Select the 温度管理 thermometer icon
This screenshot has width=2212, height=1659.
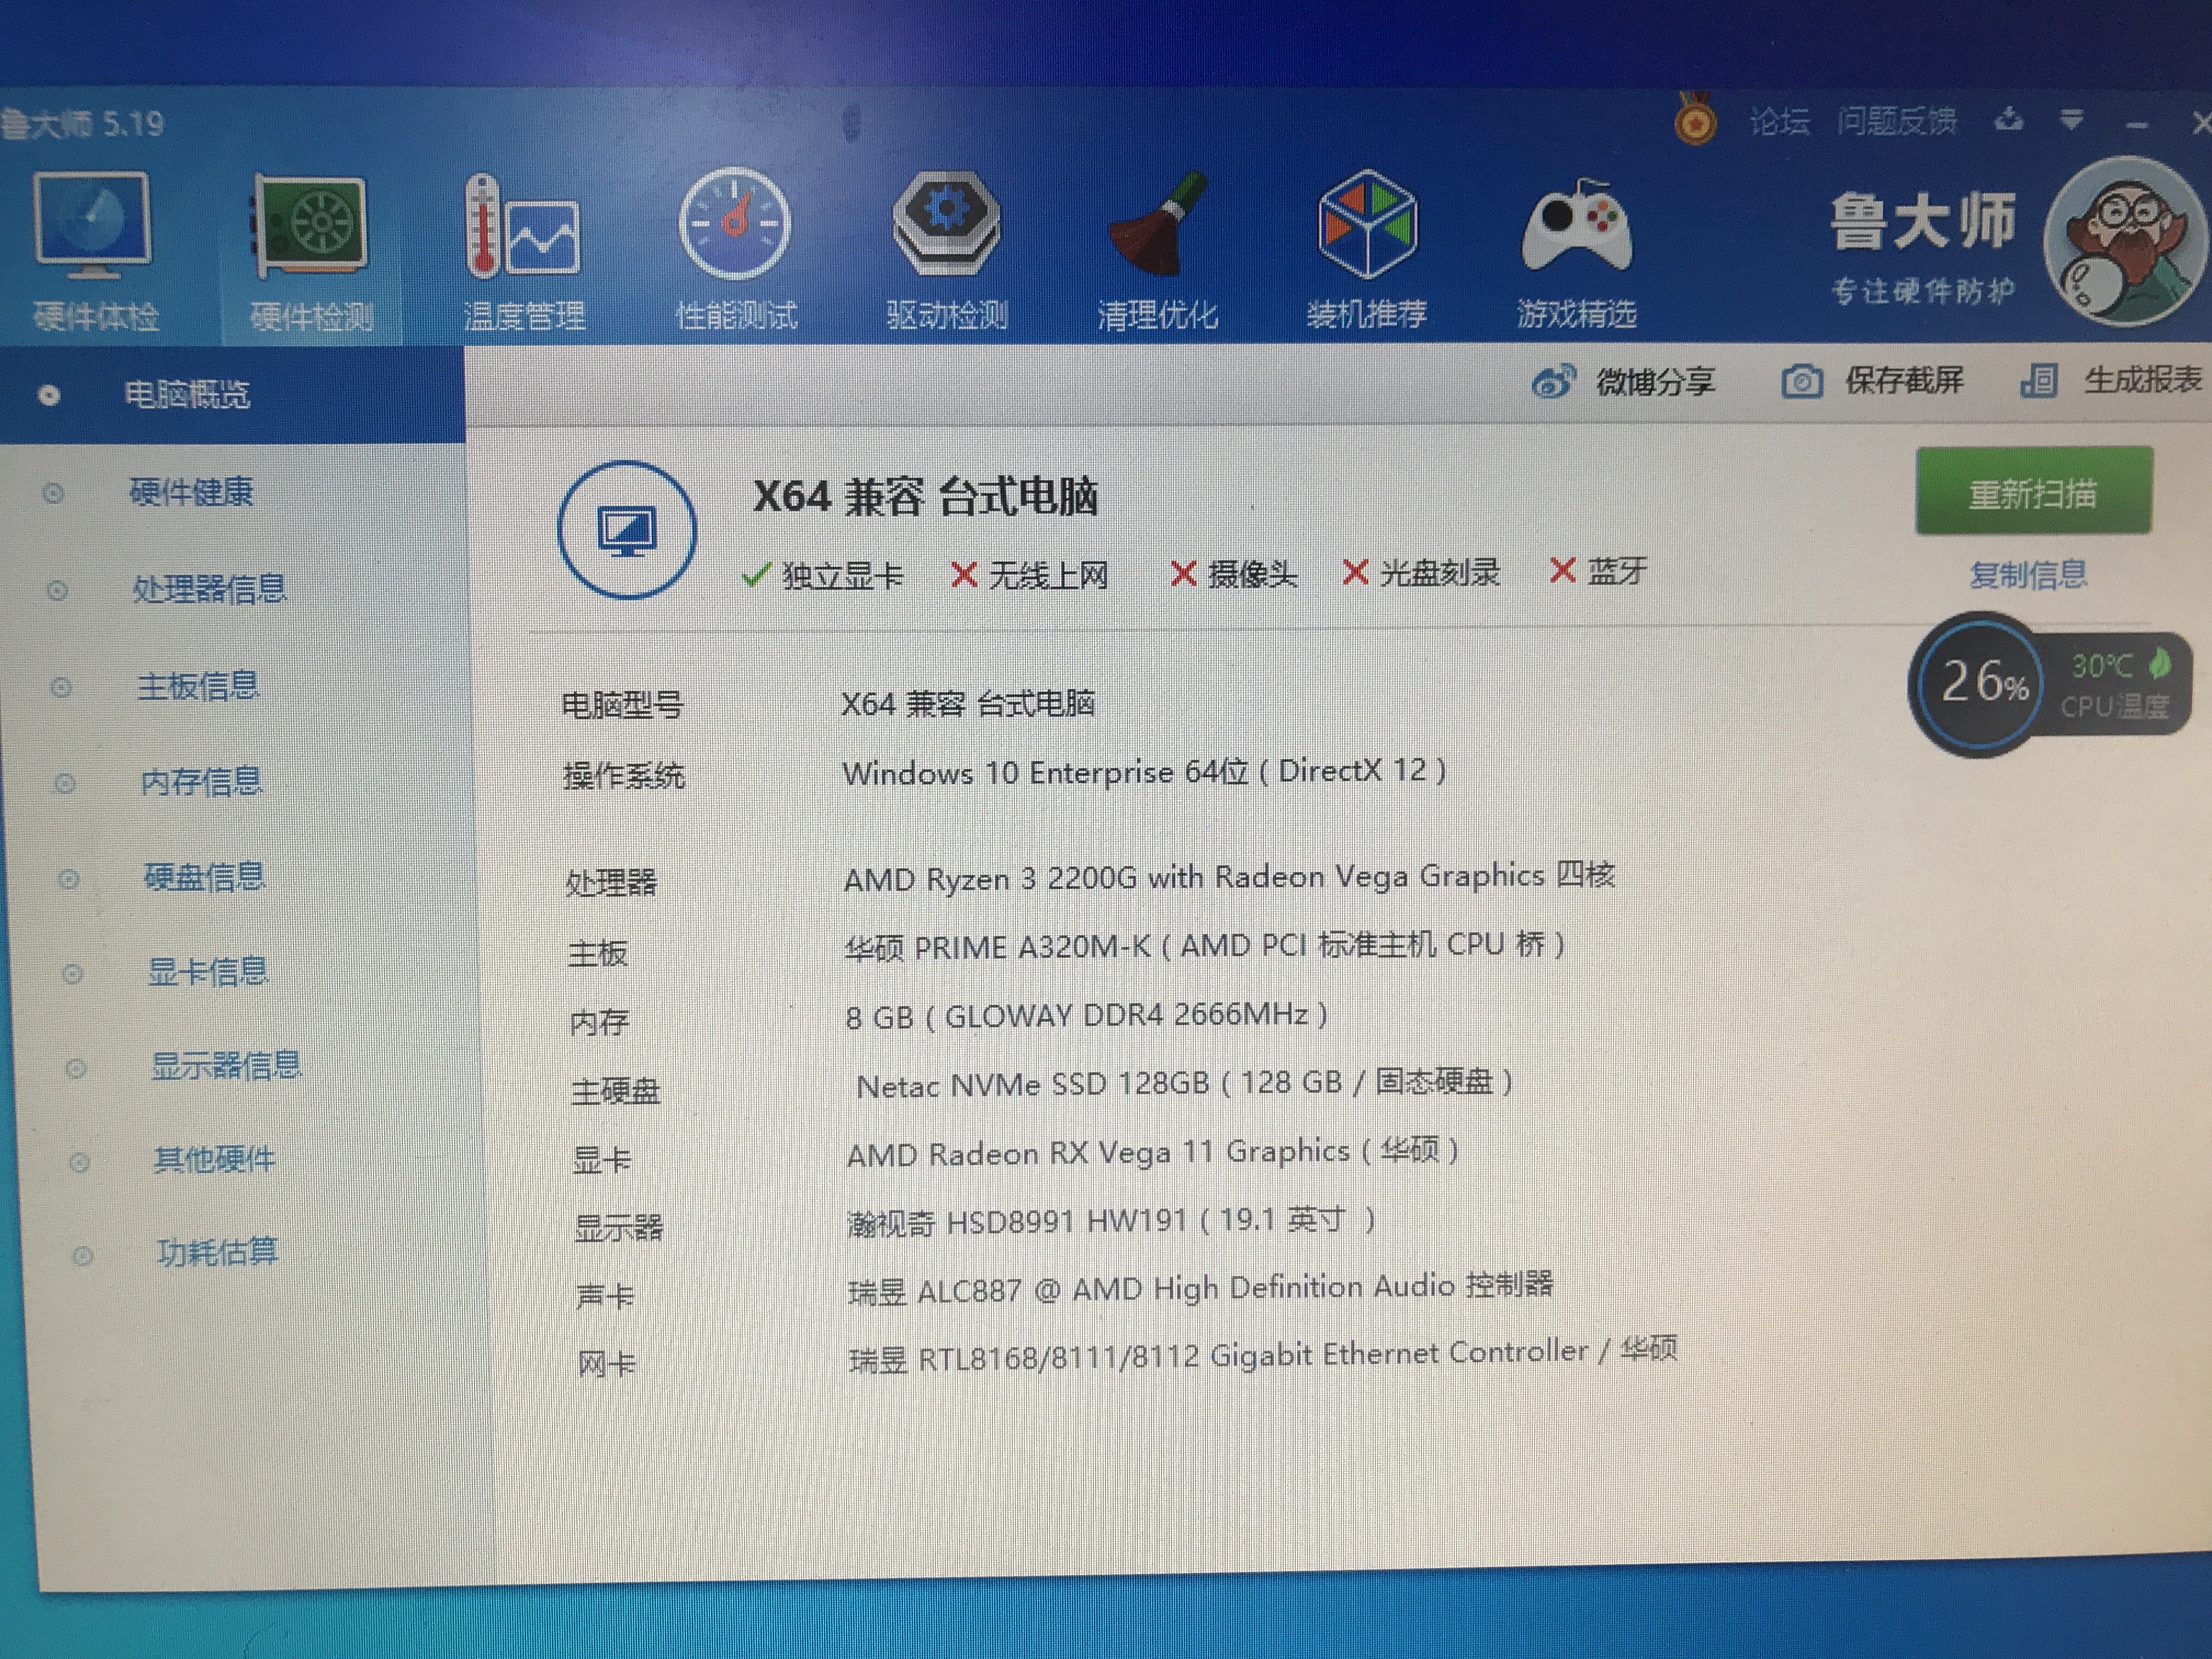point(523,228)
